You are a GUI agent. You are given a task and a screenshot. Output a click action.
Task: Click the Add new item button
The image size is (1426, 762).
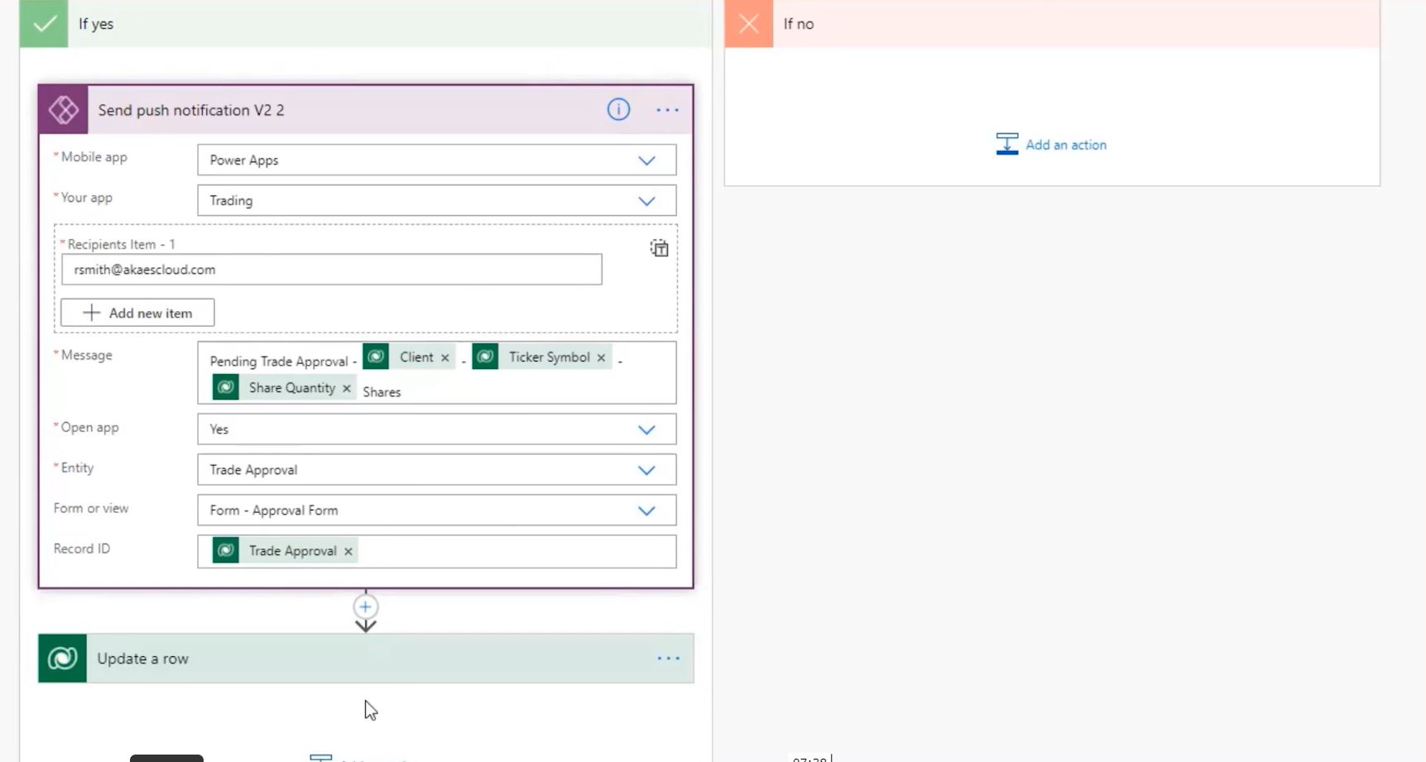tap(137, 312)
